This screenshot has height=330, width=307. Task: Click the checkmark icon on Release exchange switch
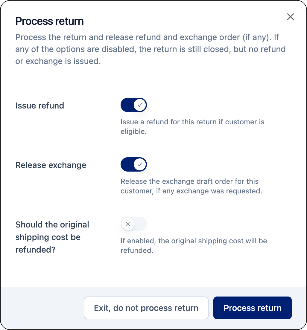(139, 164)
